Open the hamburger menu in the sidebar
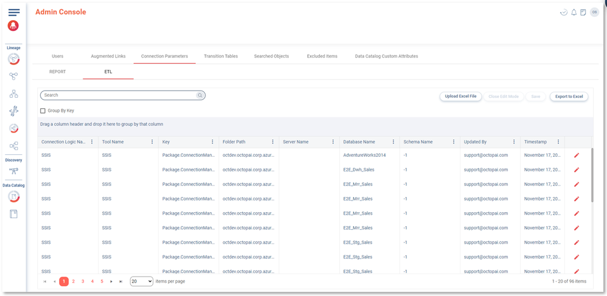This screenshot has height=296, width=607. 13,12
